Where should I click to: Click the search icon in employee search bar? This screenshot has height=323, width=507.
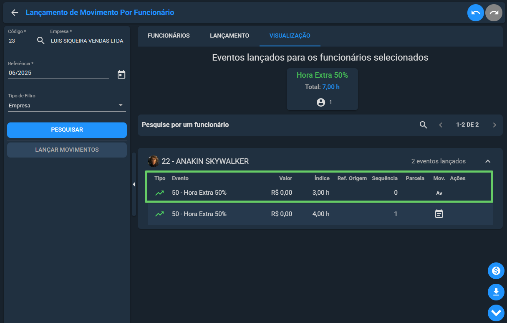(423, 125)
